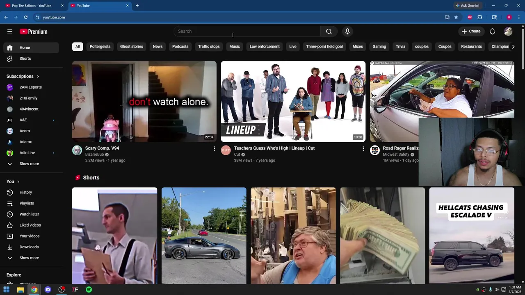Show next category chips with arrow

[513, 47]
